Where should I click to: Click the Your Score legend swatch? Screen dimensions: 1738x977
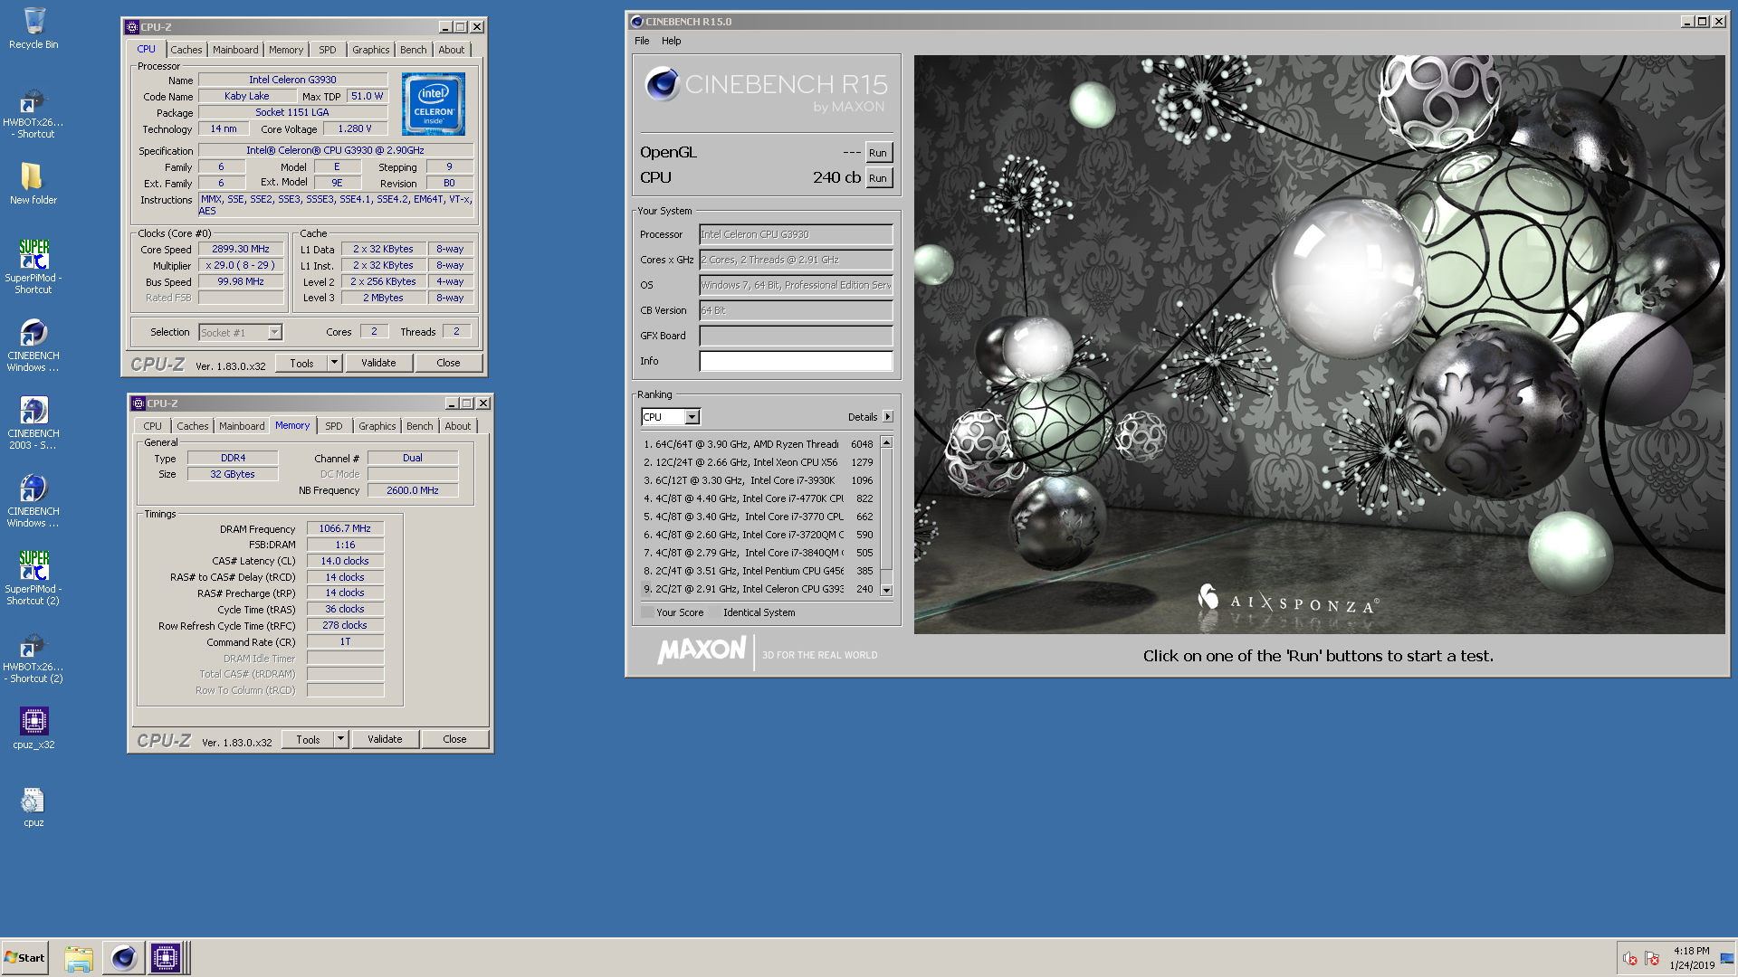[647, 612]
